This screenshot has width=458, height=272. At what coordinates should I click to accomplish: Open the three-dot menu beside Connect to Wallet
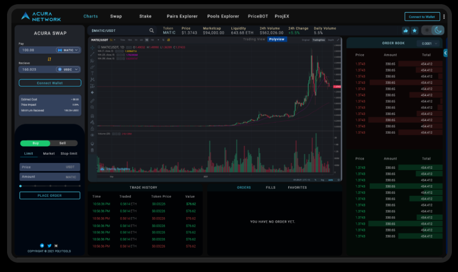[x=444, y=16]
